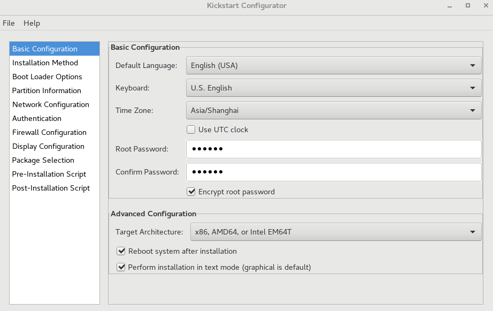Screen dimensions: 493x311
Task: Open Firewall Configuration section
Action: 49,132
